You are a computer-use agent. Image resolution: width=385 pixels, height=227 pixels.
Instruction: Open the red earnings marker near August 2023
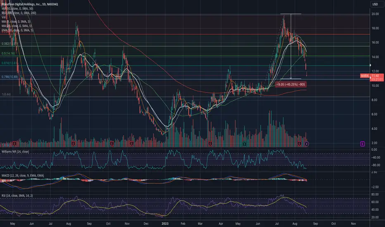(x=299, y=144)
